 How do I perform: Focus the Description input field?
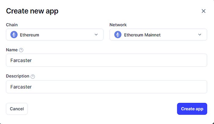[x=106, y=87]
